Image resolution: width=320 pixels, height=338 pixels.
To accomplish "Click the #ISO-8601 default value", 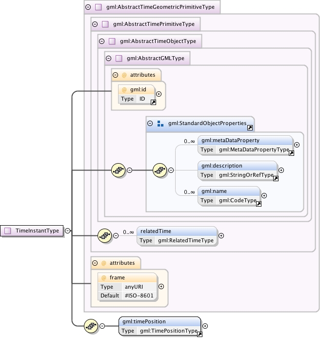I will pyautogui.click(x=139, y=296).
